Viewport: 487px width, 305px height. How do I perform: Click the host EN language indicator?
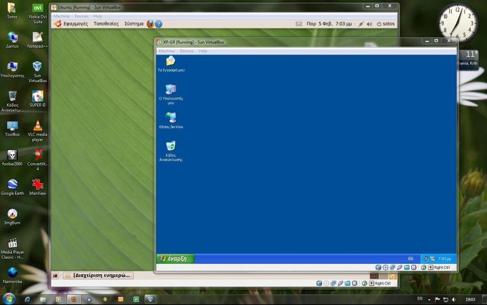(420, 299)
